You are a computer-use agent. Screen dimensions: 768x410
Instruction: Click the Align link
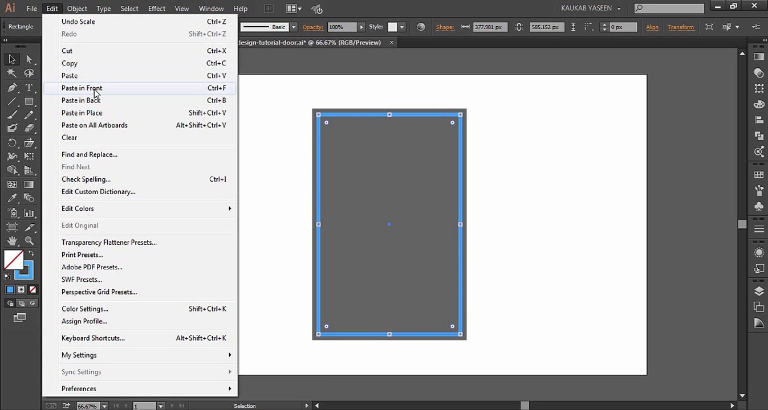[652, 27]
